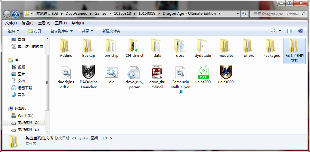
Task: Select the dlc settings file
Action: click(111, 74)
